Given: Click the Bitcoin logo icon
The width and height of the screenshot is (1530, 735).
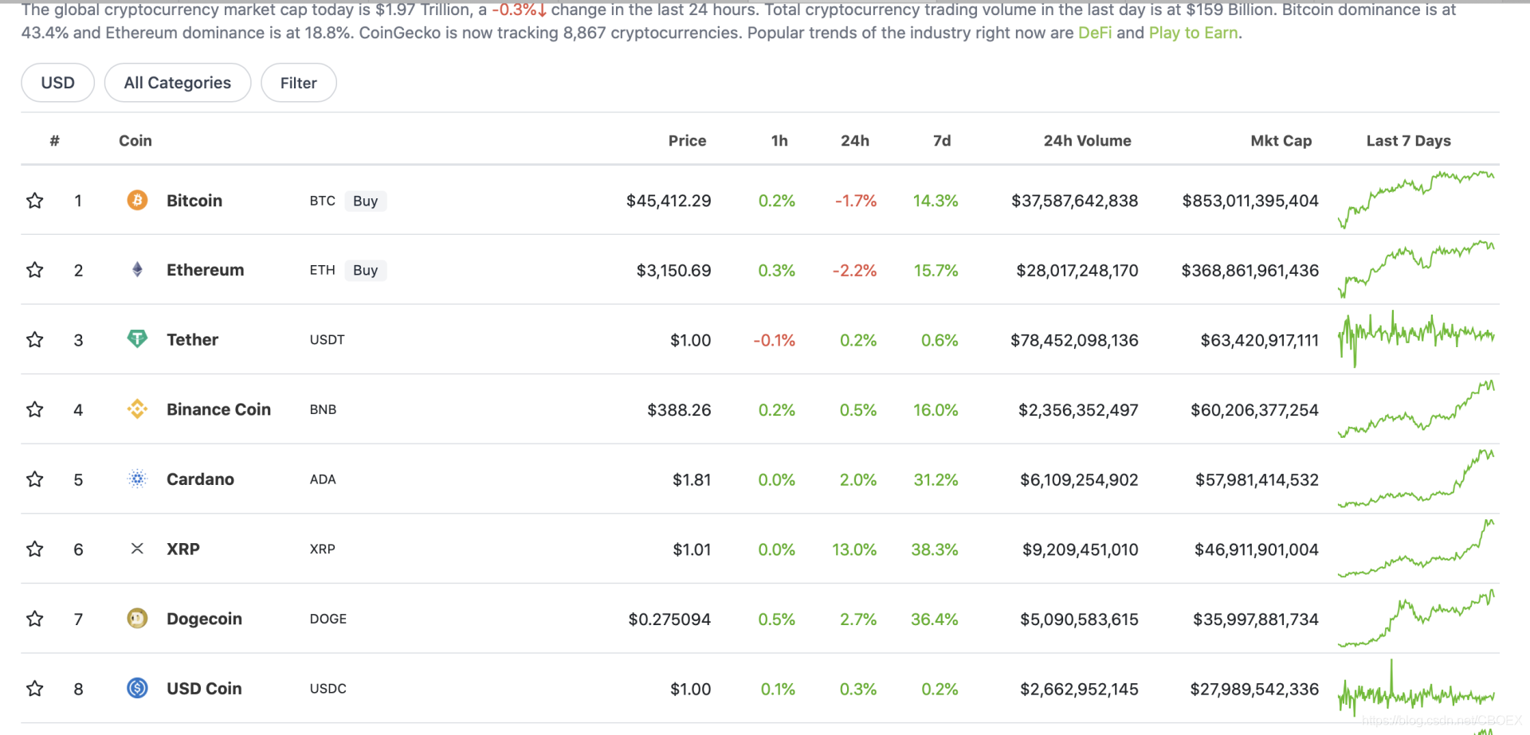Looking at the screenshot, I should [x=137, y=200].
